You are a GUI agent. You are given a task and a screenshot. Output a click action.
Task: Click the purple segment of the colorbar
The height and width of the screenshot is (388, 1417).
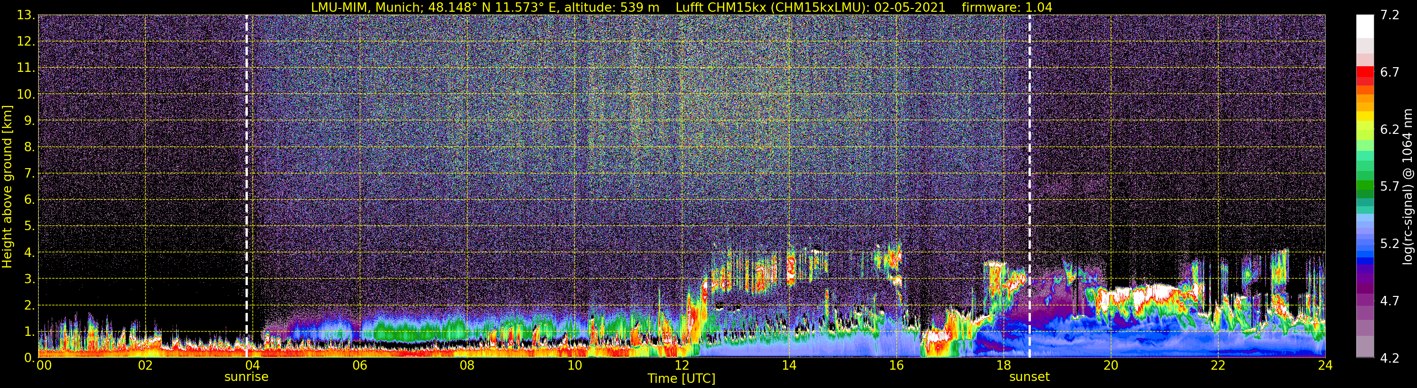tap(1365, 279)
